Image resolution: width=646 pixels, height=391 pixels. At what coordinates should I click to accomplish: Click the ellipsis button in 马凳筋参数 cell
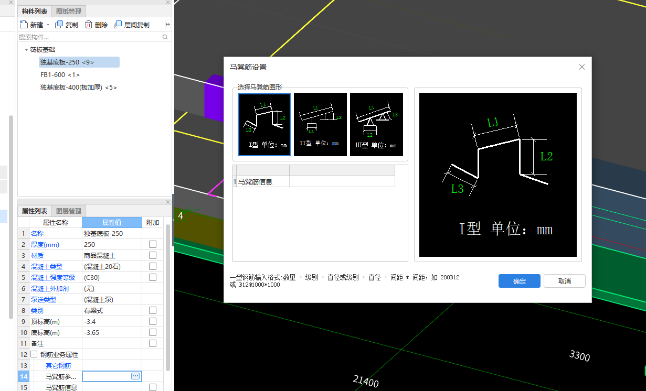pyautogui.click(x=135, y=376)
